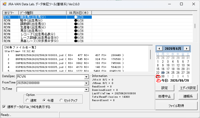Viewport: 200px width, 118px height.
Task: Click the データ種別 column header
Action: 42,13
